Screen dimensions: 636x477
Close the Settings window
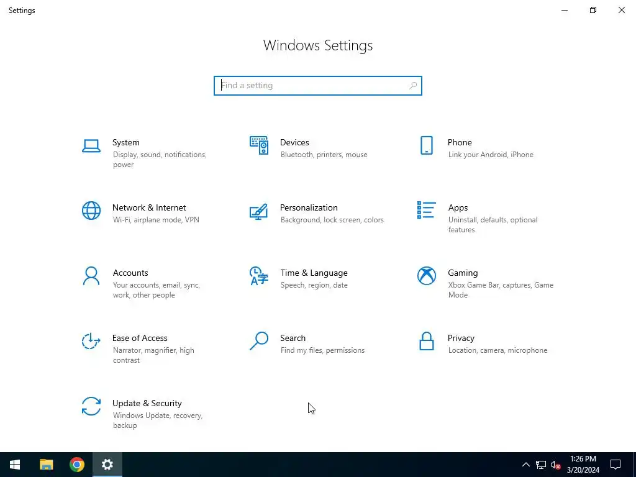[x=621, y=10]
